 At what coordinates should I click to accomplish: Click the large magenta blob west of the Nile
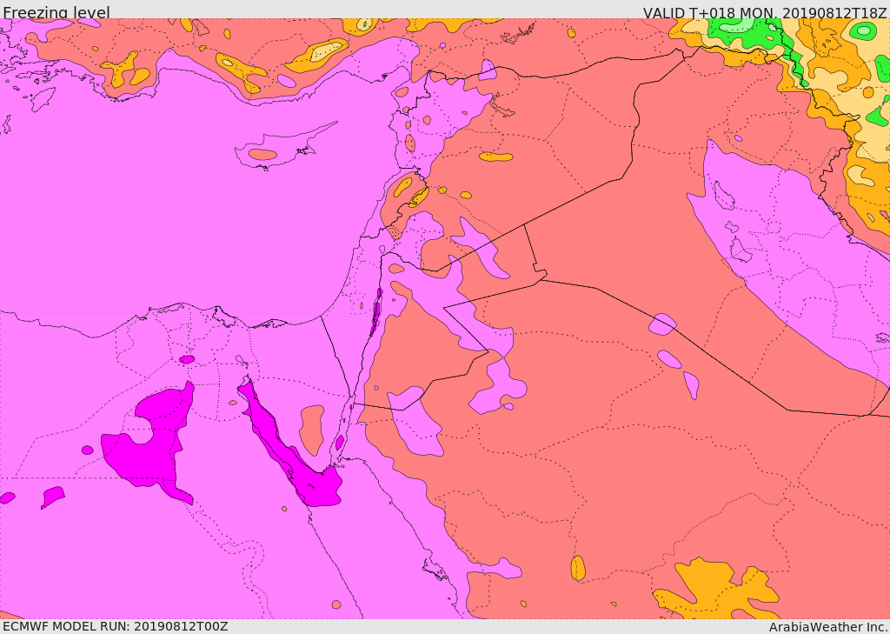click(x=149, y=444)
